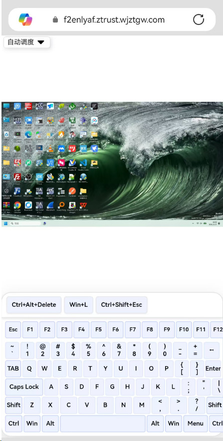Select the Microsoft Edge desktop icon
This screenshot has height=441, width=223.
pos(28,135)
